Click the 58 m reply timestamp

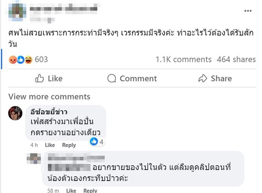pos(53,191)
